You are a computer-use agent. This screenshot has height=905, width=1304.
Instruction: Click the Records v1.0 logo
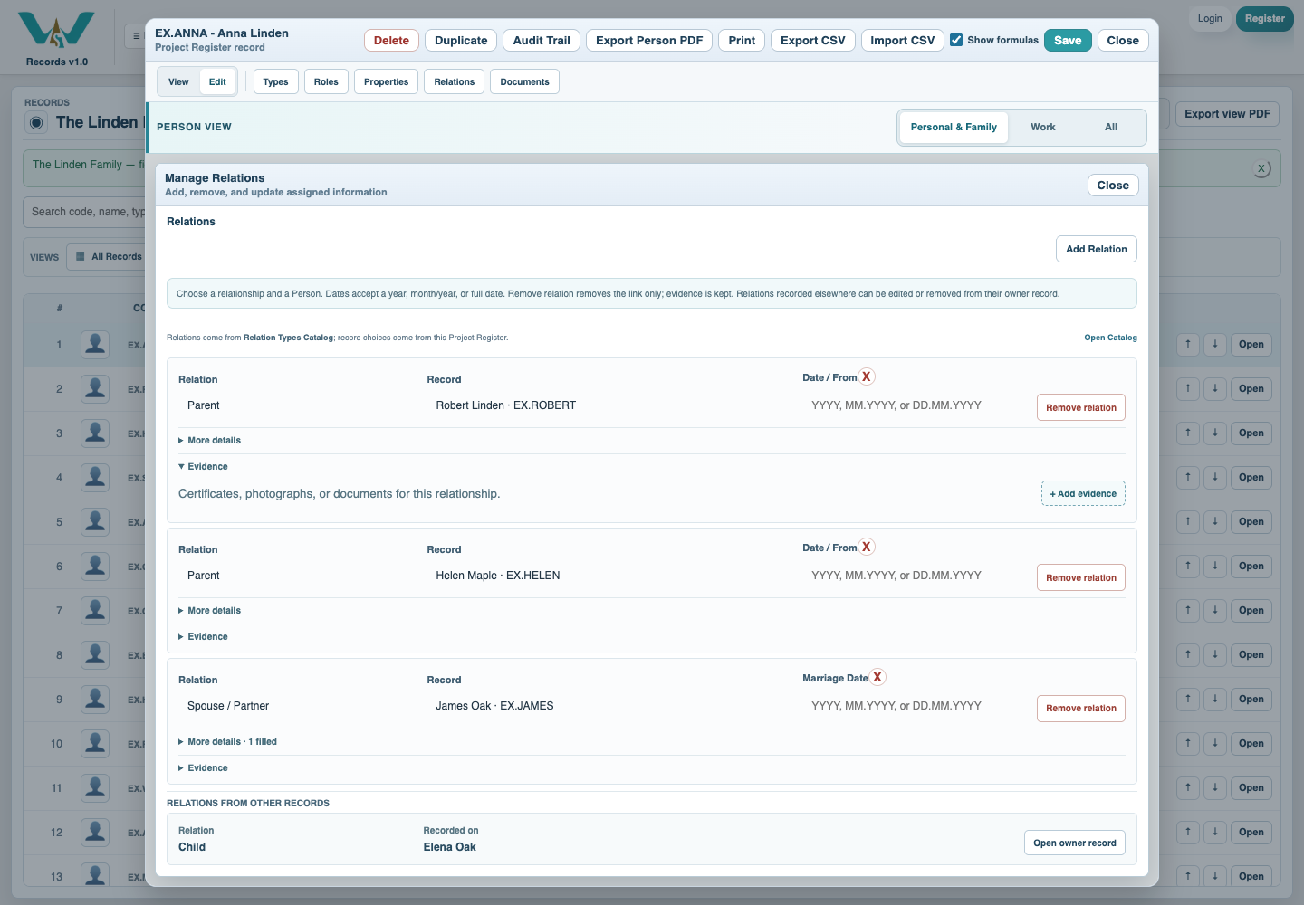tap(56, 39)
